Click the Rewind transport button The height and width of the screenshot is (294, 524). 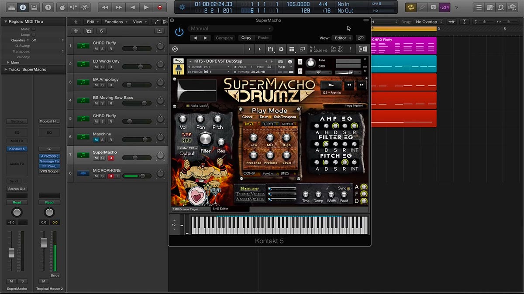coord(105,7)
